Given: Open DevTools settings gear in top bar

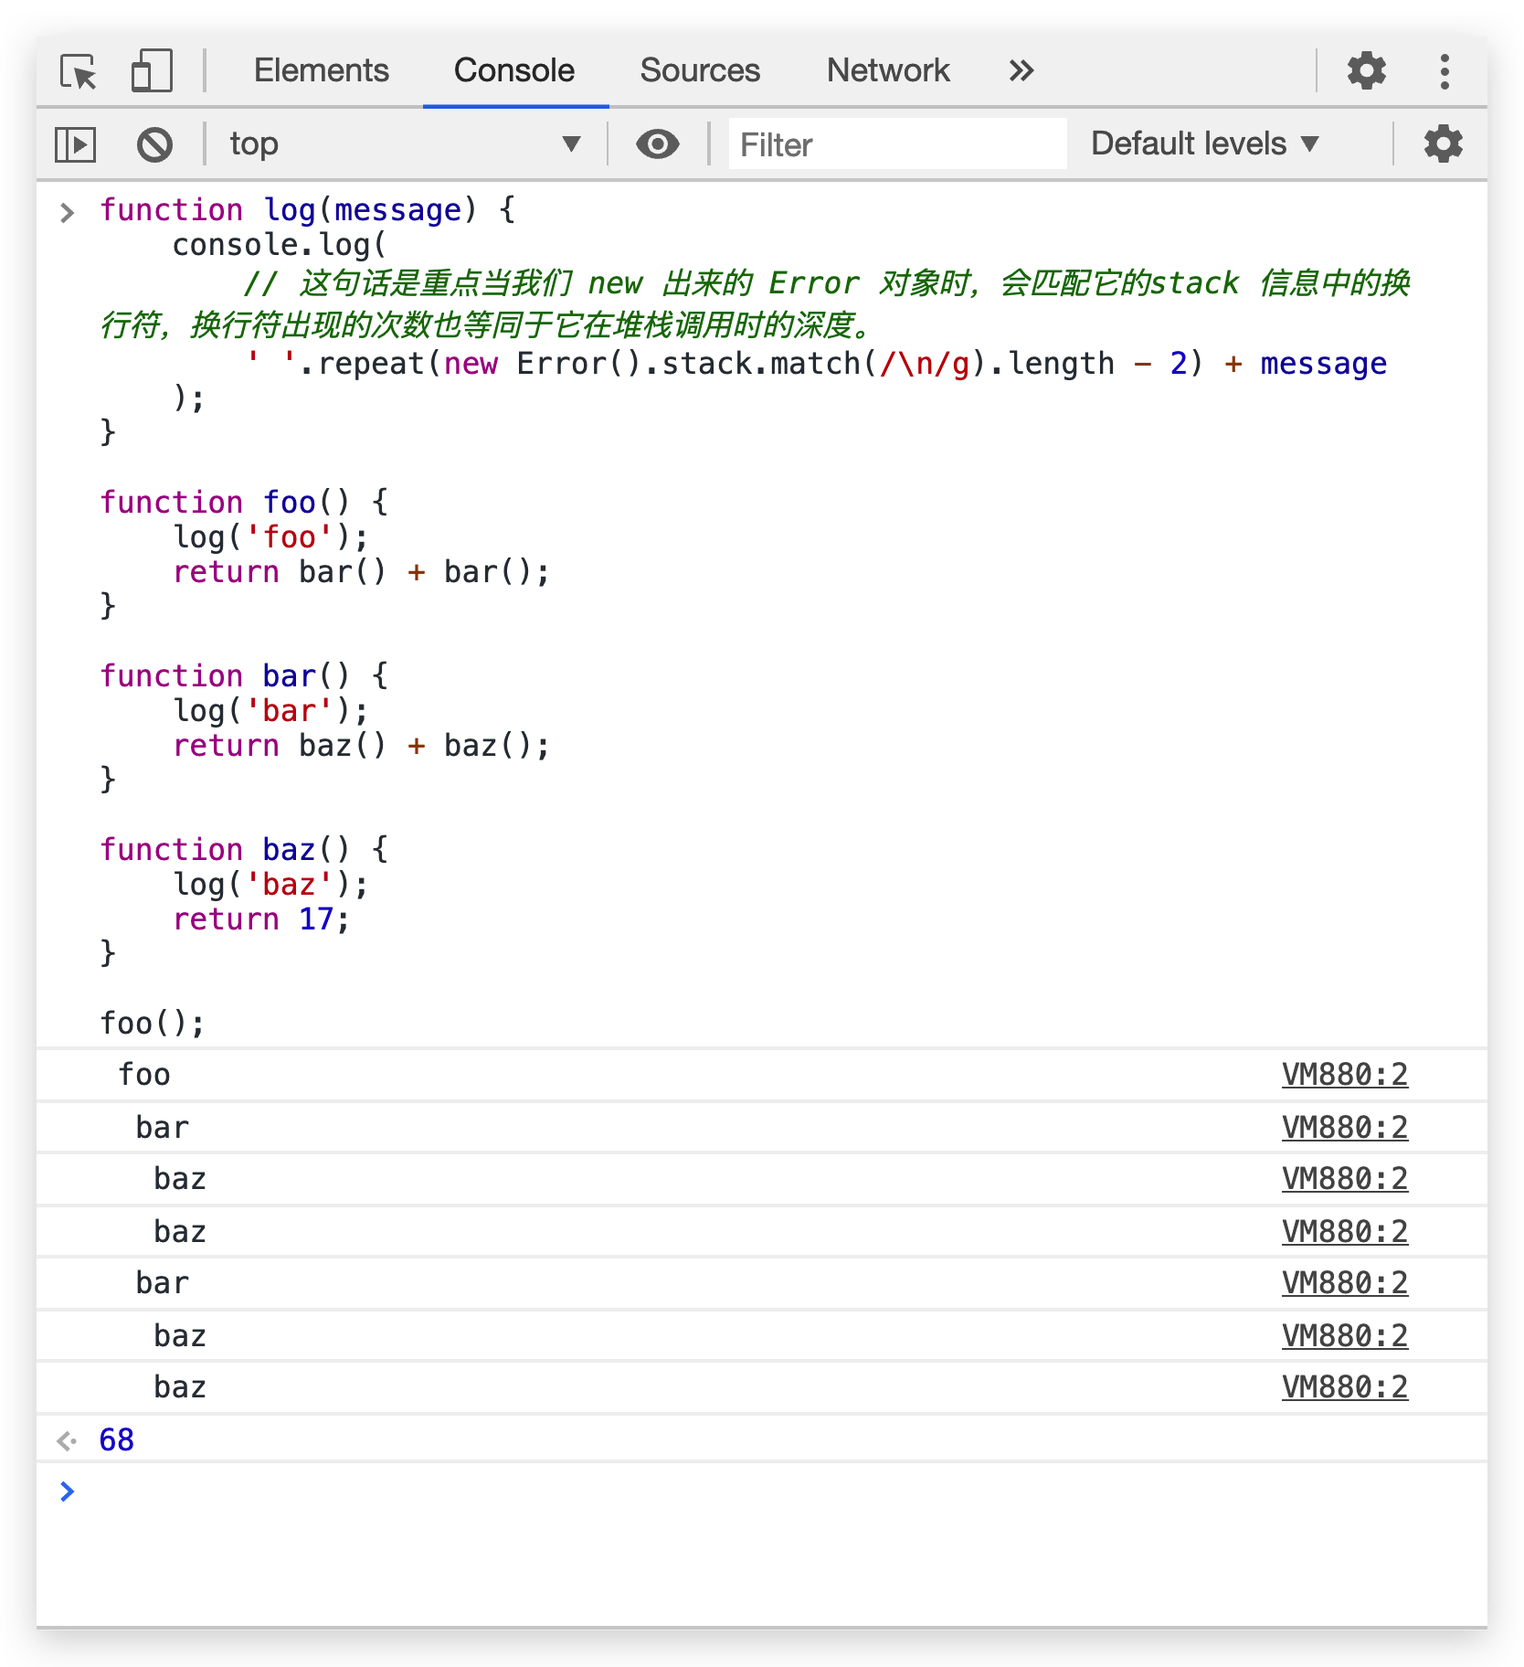Looking at the screenshot, I should [x=1366, y=71].
